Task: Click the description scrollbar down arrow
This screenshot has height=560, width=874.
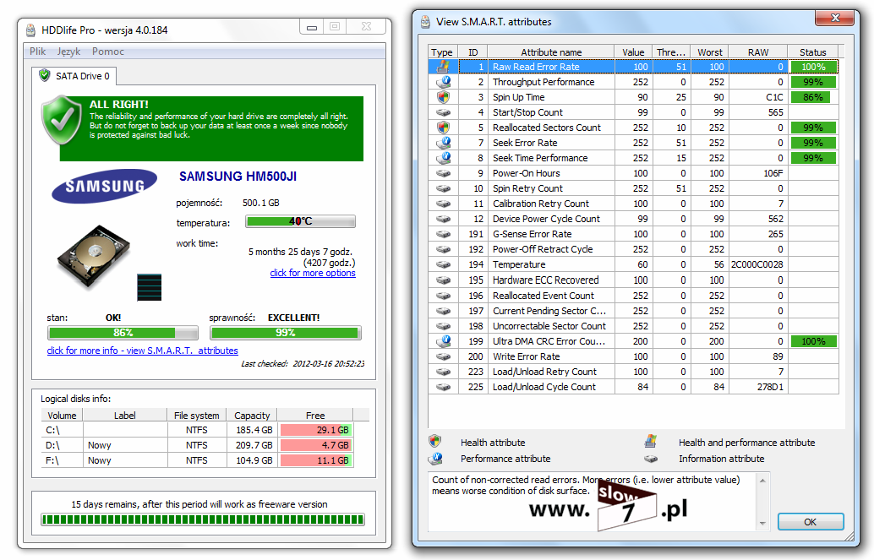Action: [x=762, y=524]
